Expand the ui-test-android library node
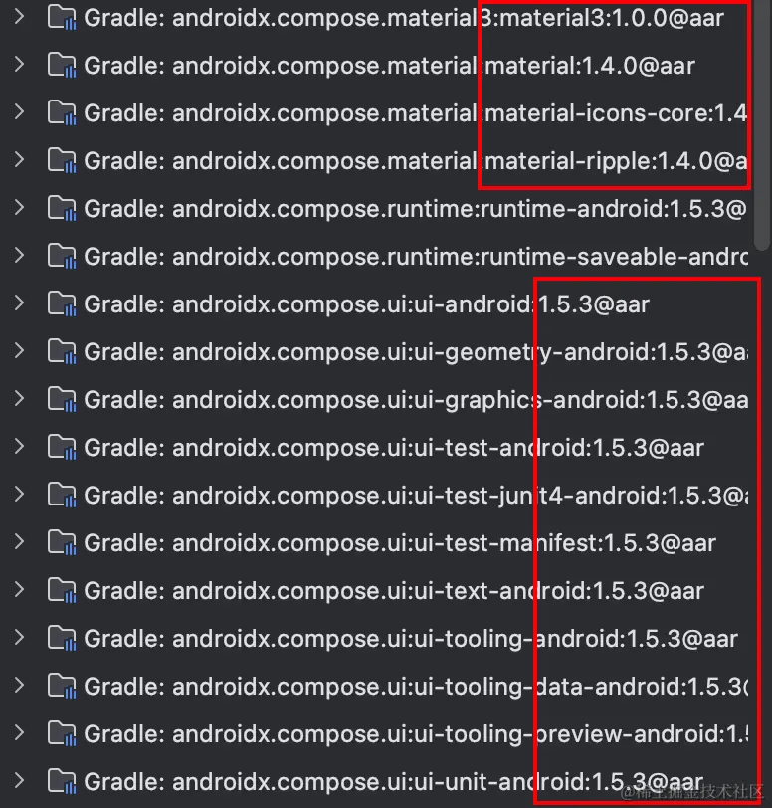Screen dimensions: 772x808 [19, 446]
